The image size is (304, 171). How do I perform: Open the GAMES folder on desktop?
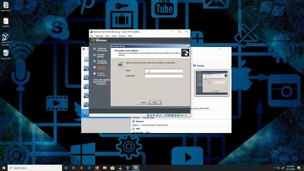[6, 22]
